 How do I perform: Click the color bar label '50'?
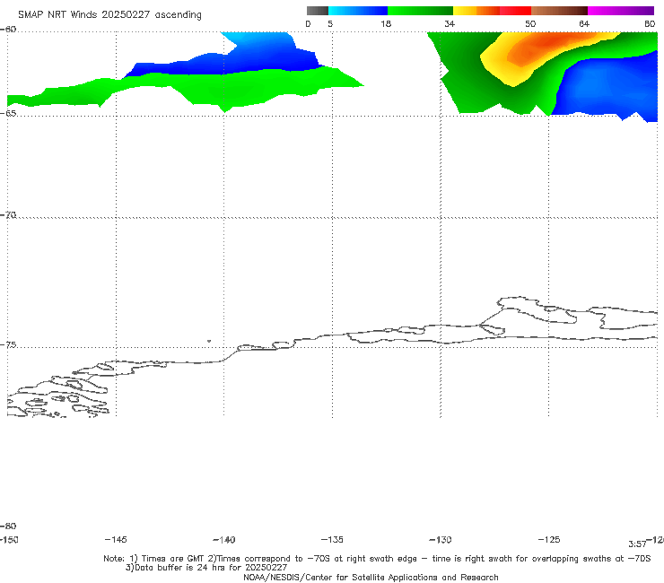[530, 23]
